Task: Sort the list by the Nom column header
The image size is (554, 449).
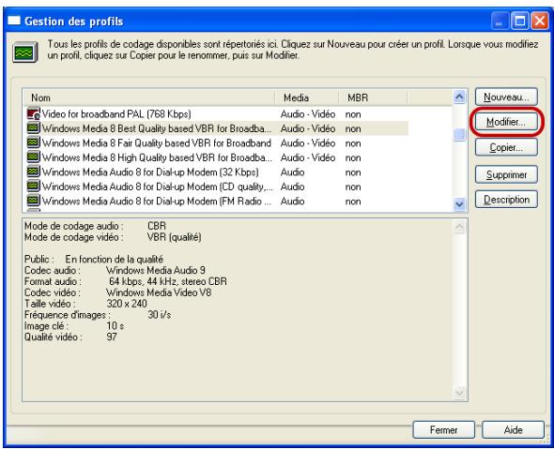Action: pyautogui.click(x=149, y=97)
